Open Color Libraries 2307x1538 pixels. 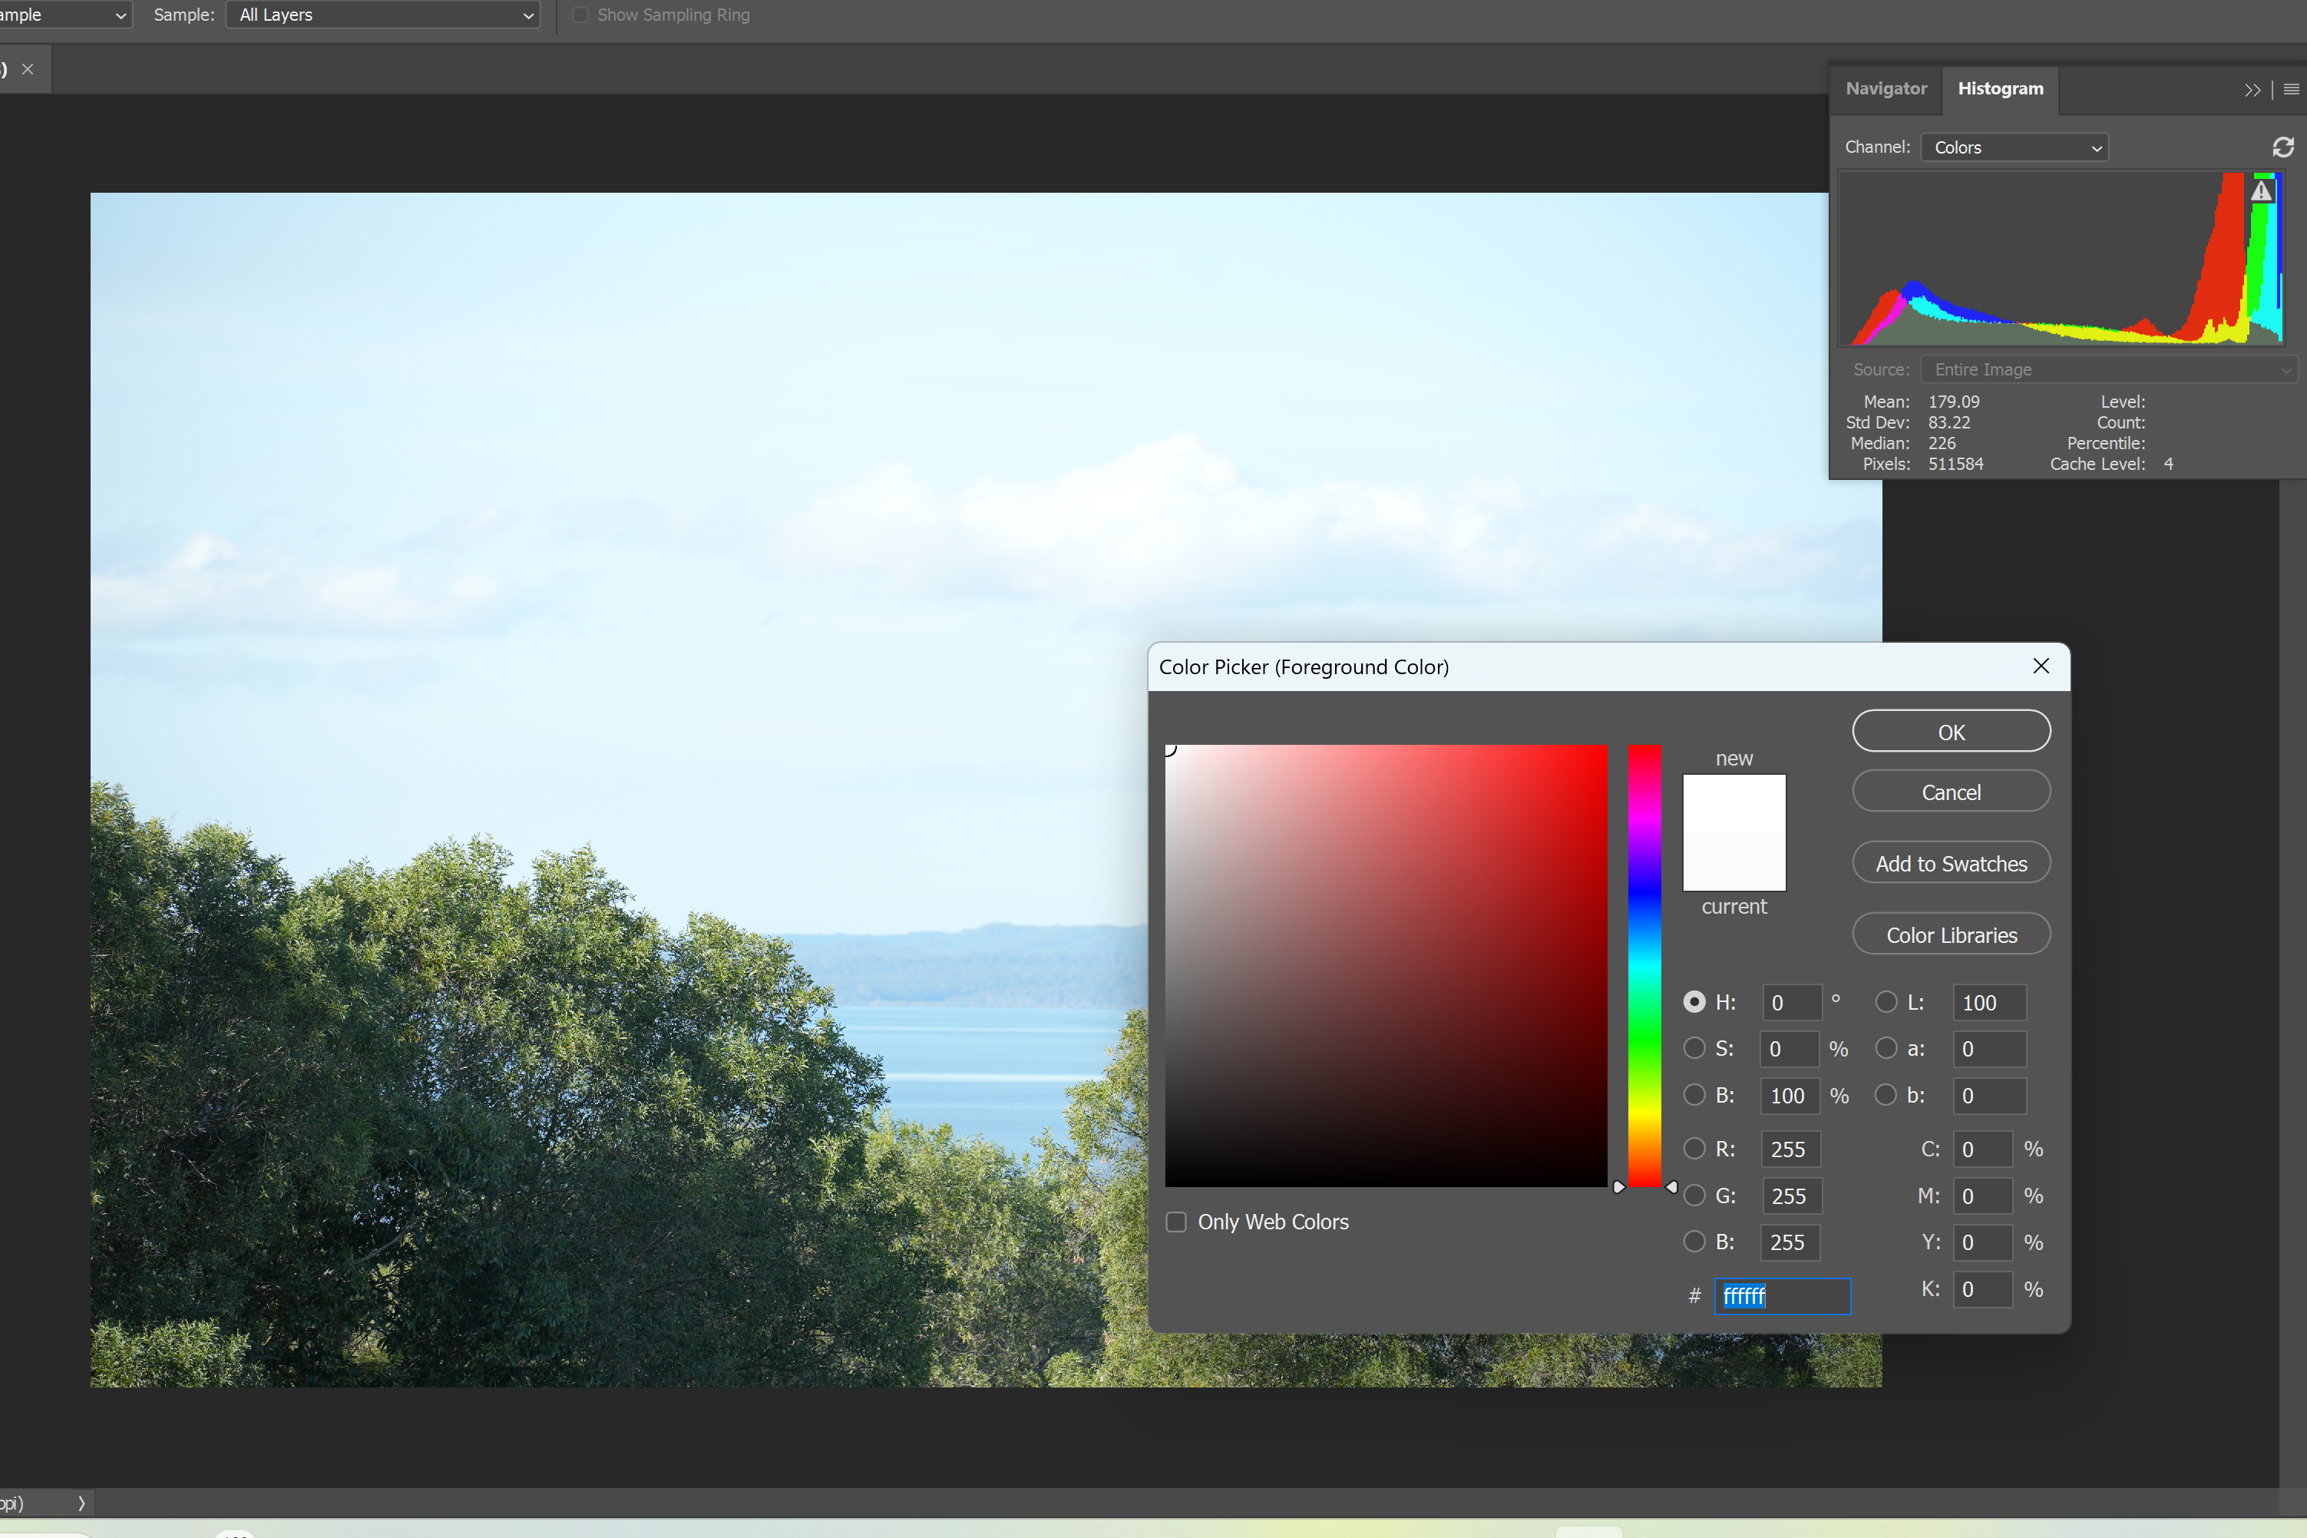(x=1950, y=934)
